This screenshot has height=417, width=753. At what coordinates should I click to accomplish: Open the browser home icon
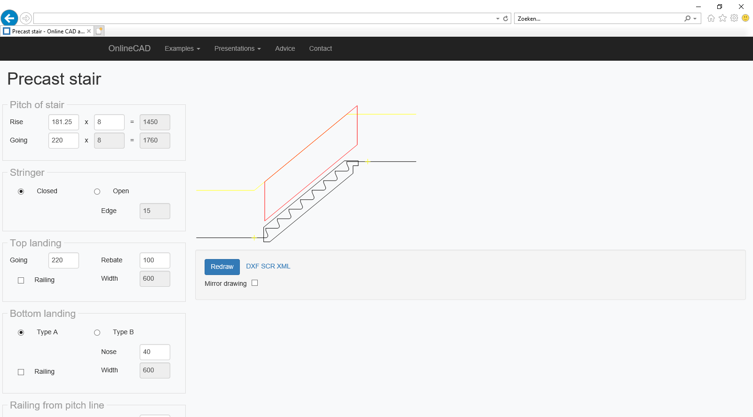pos(711,18)
